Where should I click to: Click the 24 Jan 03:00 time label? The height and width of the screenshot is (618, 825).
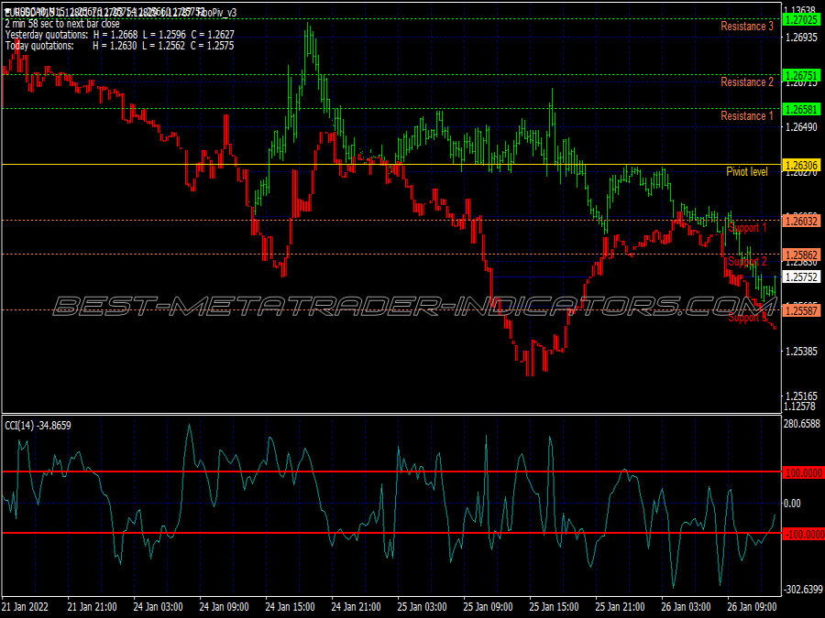pyautogui.click(x=158, y=607)
